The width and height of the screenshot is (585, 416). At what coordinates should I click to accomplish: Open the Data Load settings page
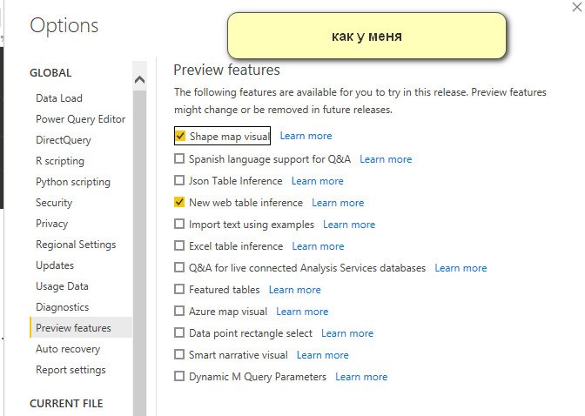click(x=59, y=98)
